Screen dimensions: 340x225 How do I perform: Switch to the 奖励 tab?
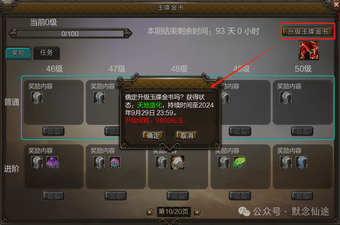pyautogui.click(x=18, y=53)
